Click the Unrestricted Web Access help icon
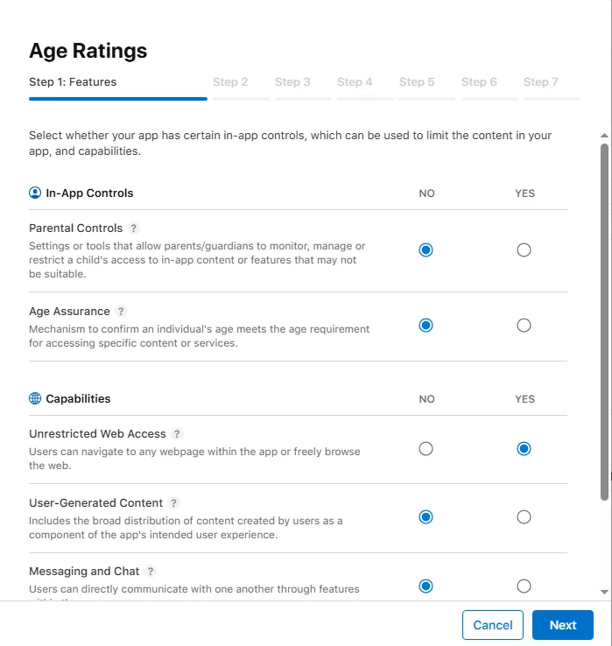This screenshot has height=646, width=612. tap(177, 434)
